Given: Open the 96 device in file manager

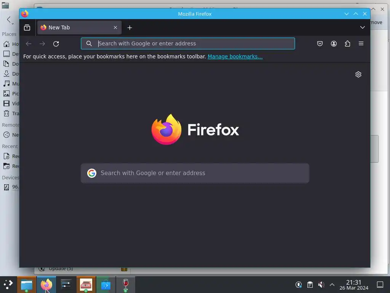Looking at the screenshot, I should [10, 187].
